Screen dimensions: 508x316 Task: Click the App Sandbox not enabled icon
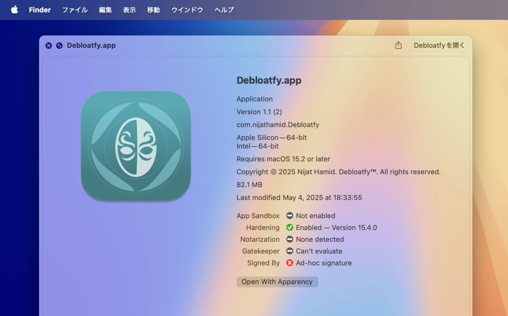[290, 216]
